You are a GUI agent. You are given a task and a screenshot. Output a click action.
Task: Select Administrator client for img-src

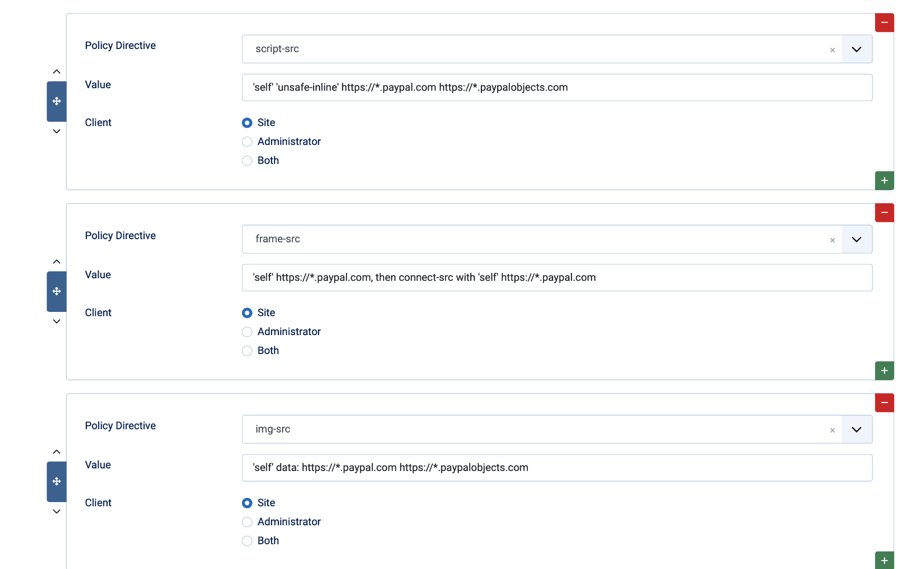point(247,522)
